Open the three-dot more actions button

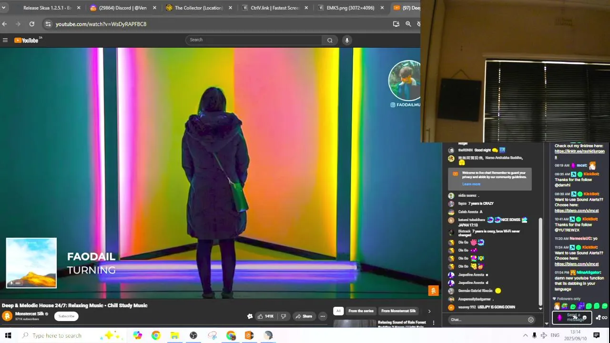pos(323,316)
